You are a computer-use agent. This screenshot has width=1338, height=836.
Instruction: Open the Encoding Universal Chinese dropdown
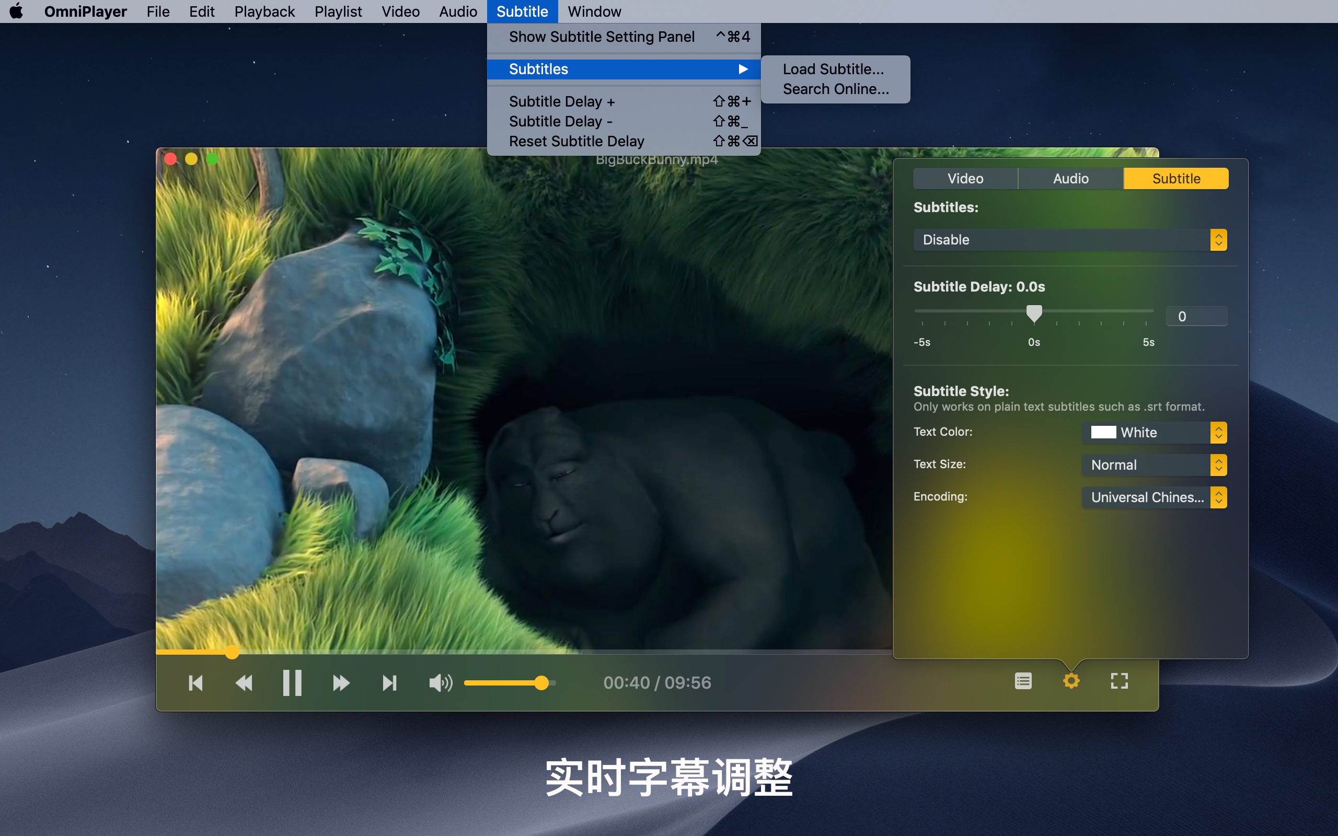(1155, 497)
